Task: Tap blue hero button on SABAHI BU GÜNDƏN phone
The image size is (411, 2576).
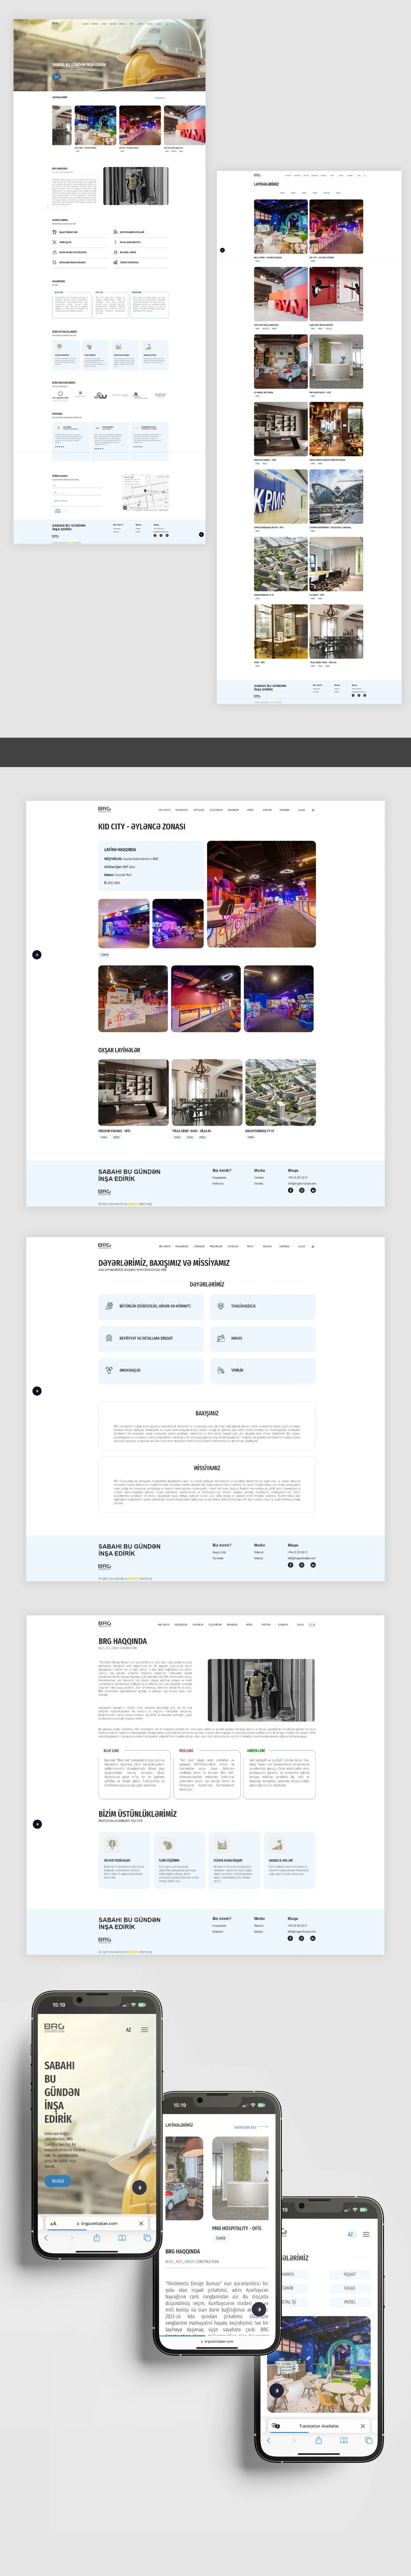Action: pos(58,2180)
